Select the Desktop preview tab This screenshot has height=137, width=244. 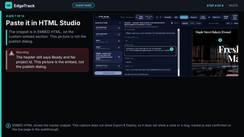[x=185, y=23]
